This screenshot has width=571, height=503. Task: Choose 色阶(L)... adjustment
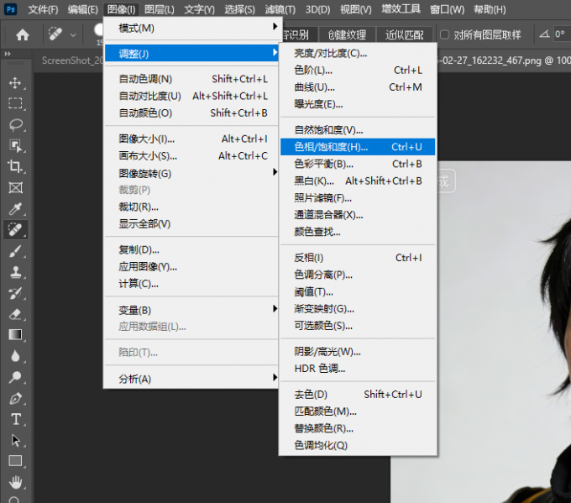coord(358,70)
